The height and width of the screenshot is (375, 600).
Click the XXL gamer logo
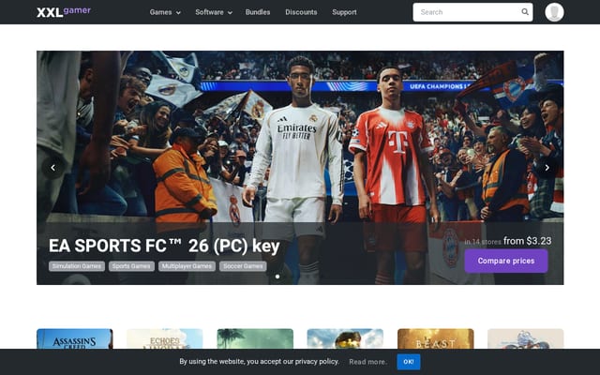coord(64,12)
